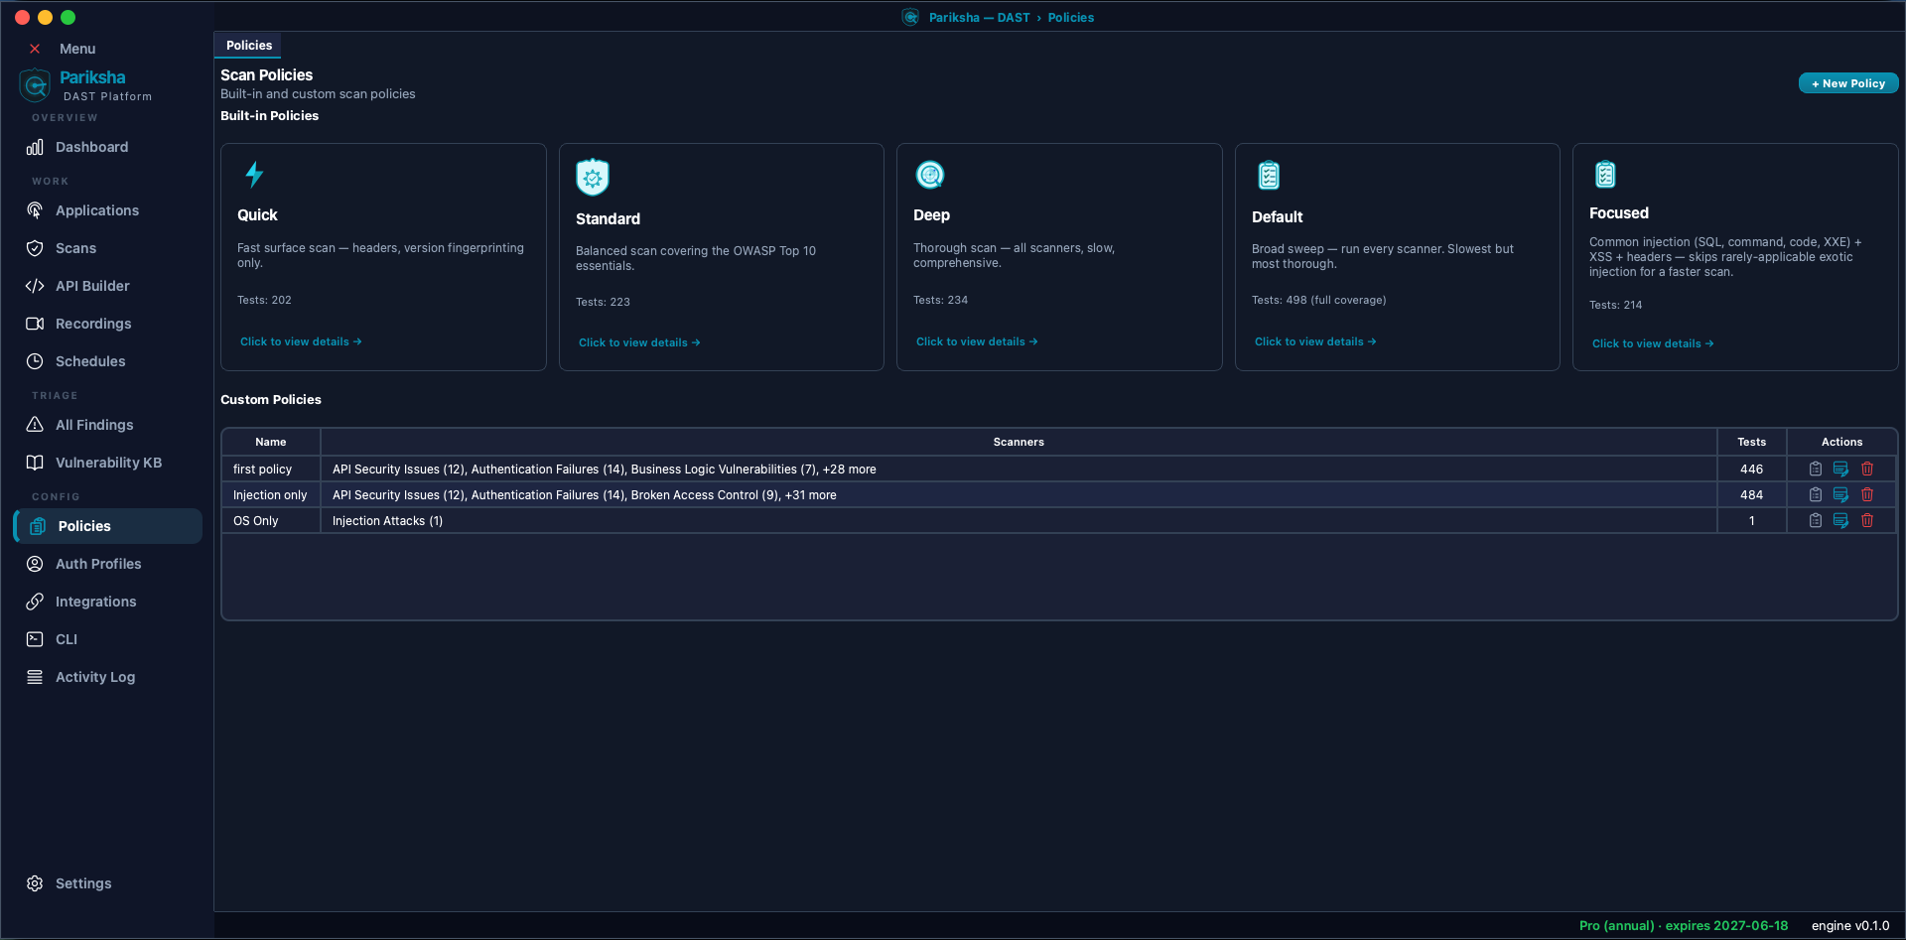Delete the first policy with trash icon

click(x=1867, y=469)
